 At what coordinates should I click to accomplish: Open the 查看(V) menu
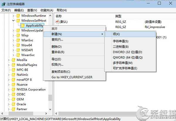pyautogui.click(x=32, y=10)
